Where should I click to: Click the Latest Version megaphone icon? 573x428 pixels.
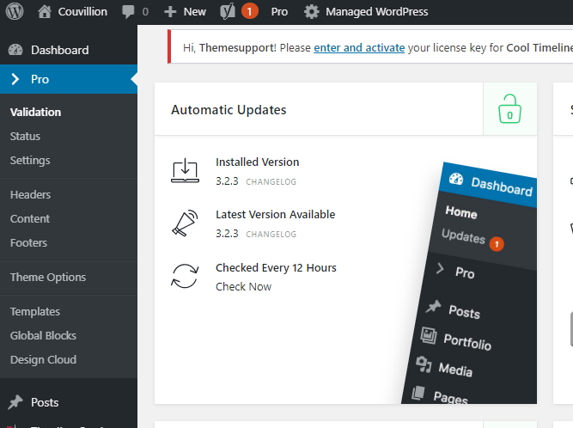(185, 223)
